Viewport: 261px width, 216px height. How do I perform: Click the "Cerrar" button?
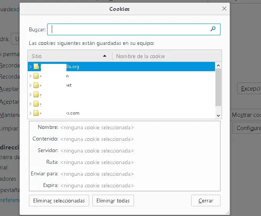(205, 201)
